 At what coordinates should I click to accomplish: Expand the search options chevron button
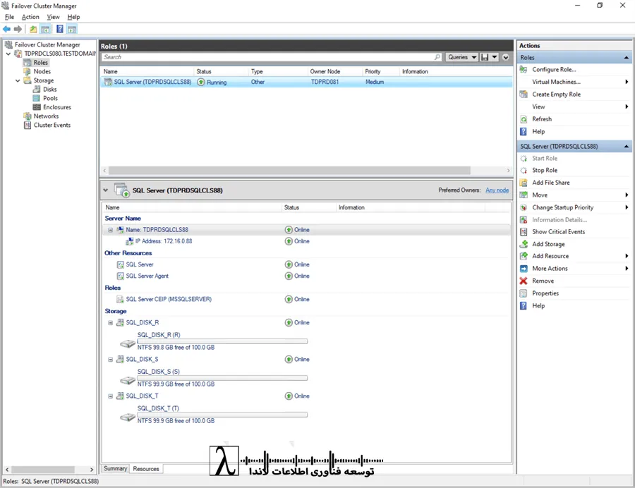click(x=506, y=57)
